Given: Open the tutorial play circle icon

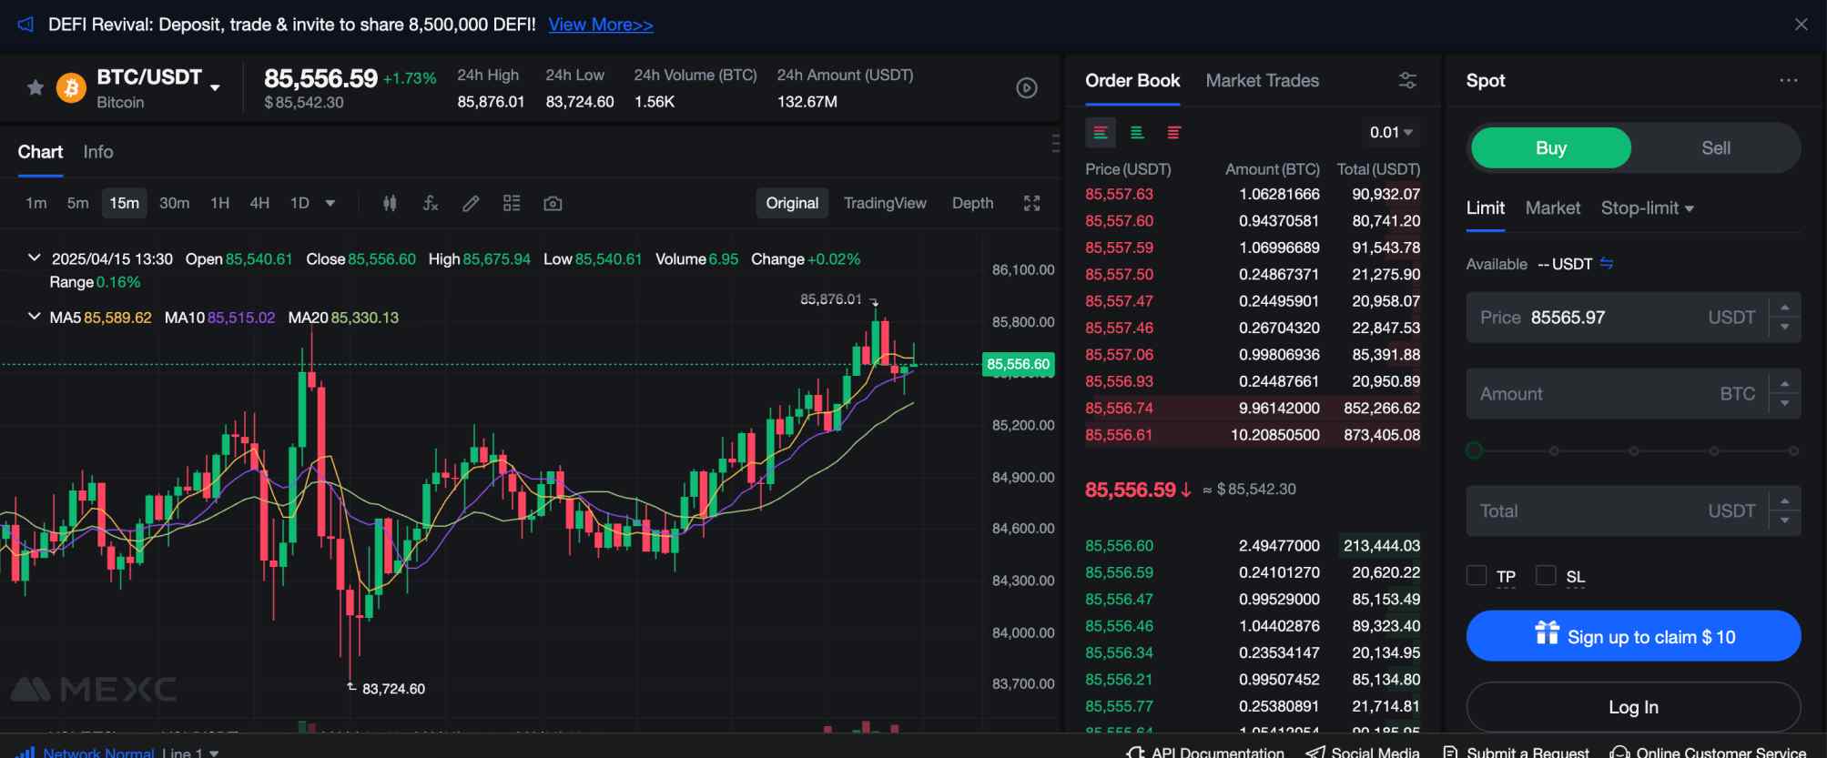Looking at the screenshot, I should coord(1027,88).
